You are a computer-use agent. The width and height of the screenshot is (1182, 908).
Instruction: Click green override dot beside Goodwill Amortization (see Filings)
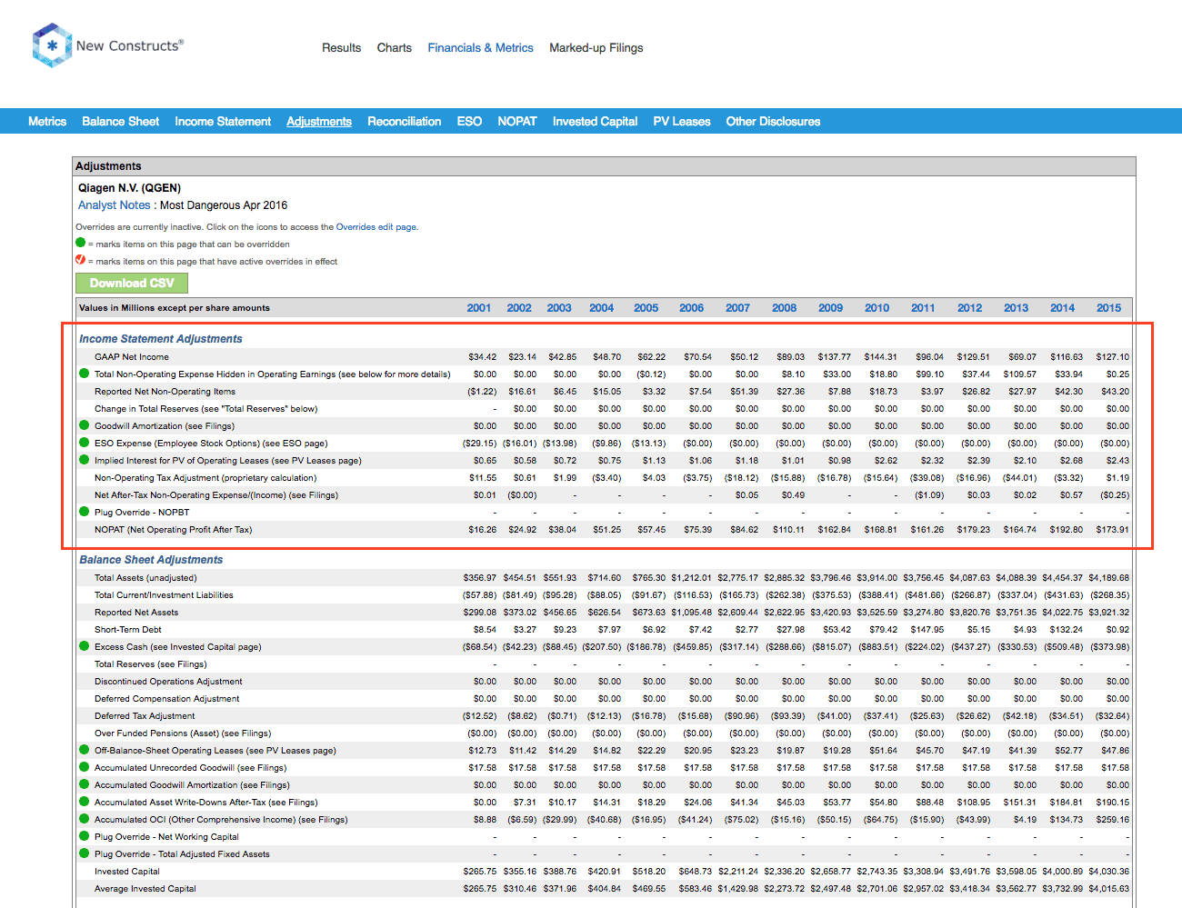tap(85, 425)
